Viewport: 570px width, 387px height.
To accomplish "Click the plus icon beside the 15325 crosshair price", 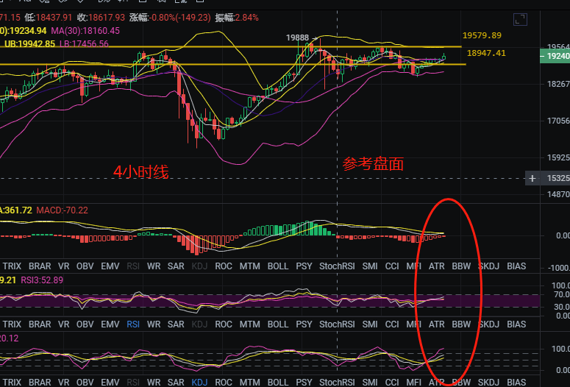I will [532, 179].
